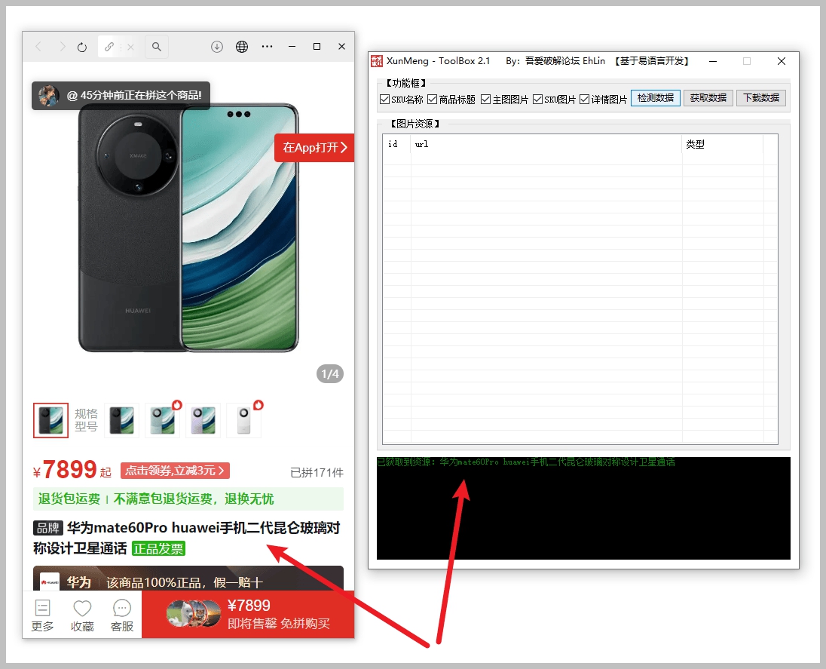Close the browser window
826x669 pixels.
[341, 47]
